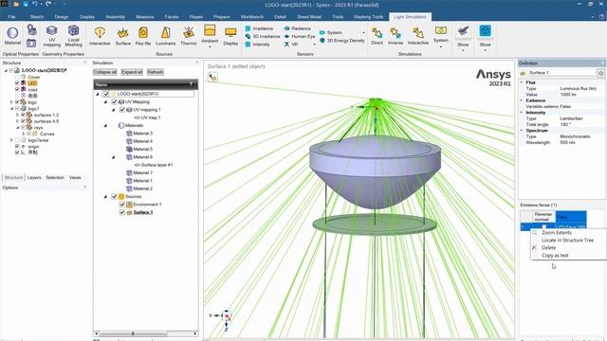This screenshot has height=341, width=607.
Task: Click the Open folder quick-access icon
Action: coord(16,4)
